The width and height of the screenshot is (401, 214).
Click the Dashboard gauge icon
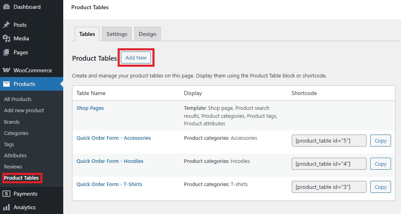[x=6, y=7]
